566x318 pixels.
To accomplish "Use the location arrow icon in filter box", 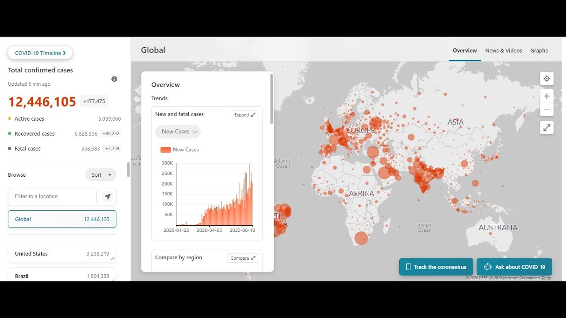I will pos(107,197).
